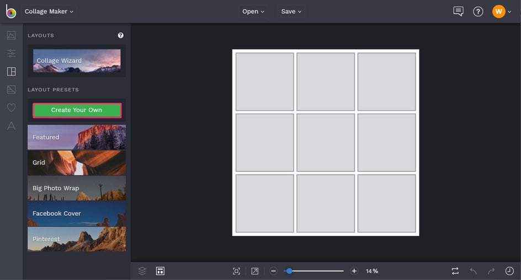Open the Save menu
Screen dimensions: 521x280
291,11
